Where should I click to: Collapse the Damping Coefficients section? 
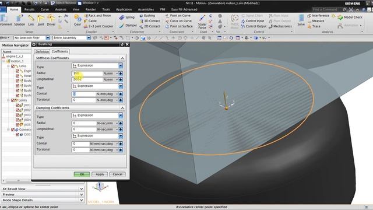[x=122, y=108]
